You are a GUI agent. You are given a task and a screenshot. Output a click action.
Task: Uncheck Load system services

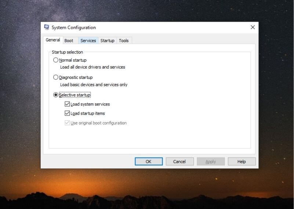tap(67, 104)
